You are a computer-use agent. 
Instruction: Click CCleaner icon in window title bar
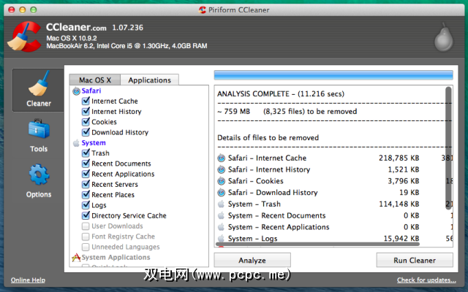203,9
